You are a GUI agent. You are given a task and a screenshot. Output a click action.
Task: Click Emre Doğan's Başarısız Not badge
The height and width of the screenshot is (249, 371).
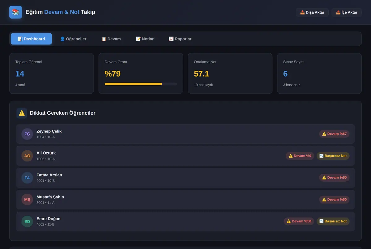click(333, 222)
